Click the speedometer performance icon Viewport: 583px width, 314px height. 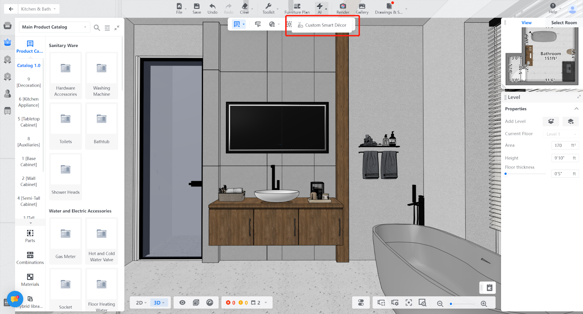(x=210, y=302)
